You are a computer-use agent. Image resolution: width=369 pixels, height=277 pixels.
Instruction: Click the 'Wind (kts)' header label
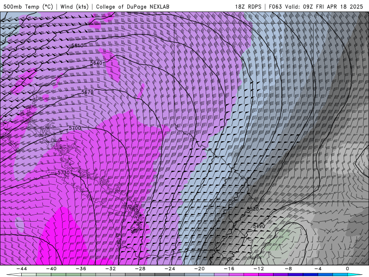coord(74,6)
